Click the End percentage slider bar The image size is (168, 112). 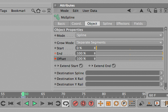click(x=129, y=53)
